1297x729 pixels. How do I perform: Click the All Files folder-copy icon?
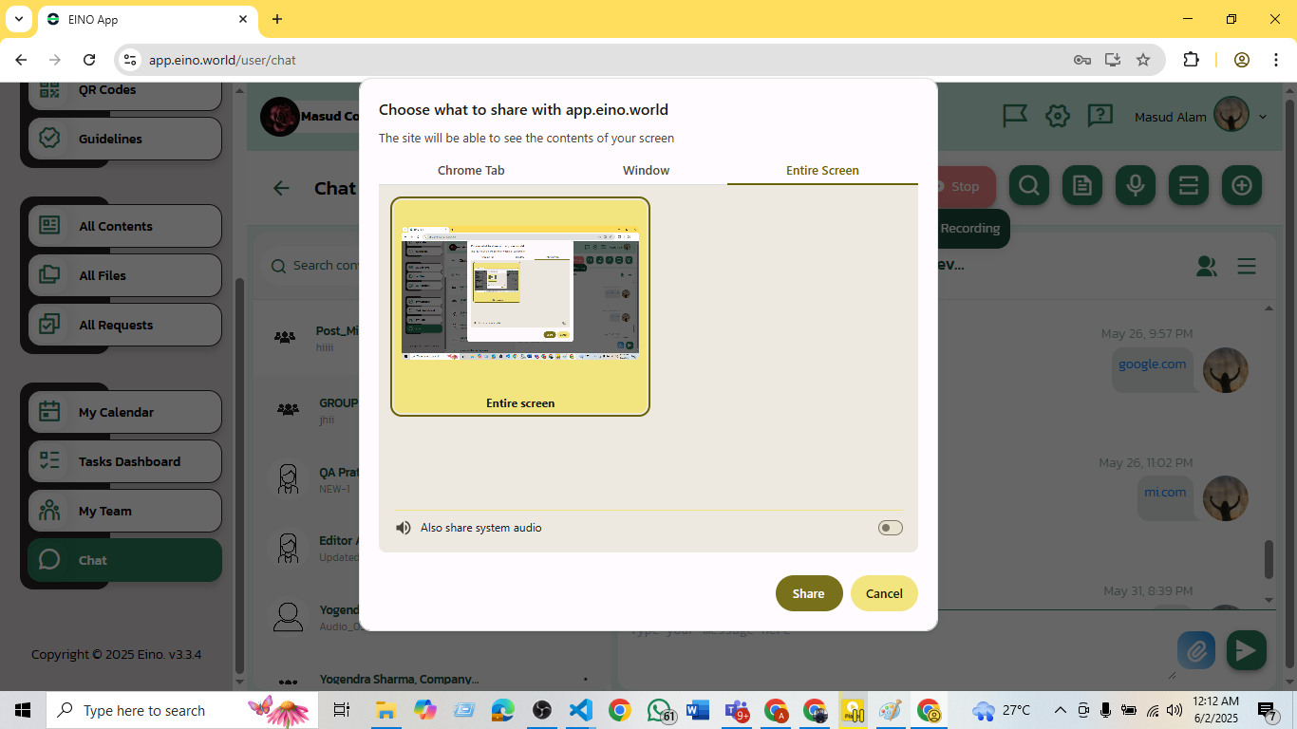pyautogui.click(x=50, y=275)
